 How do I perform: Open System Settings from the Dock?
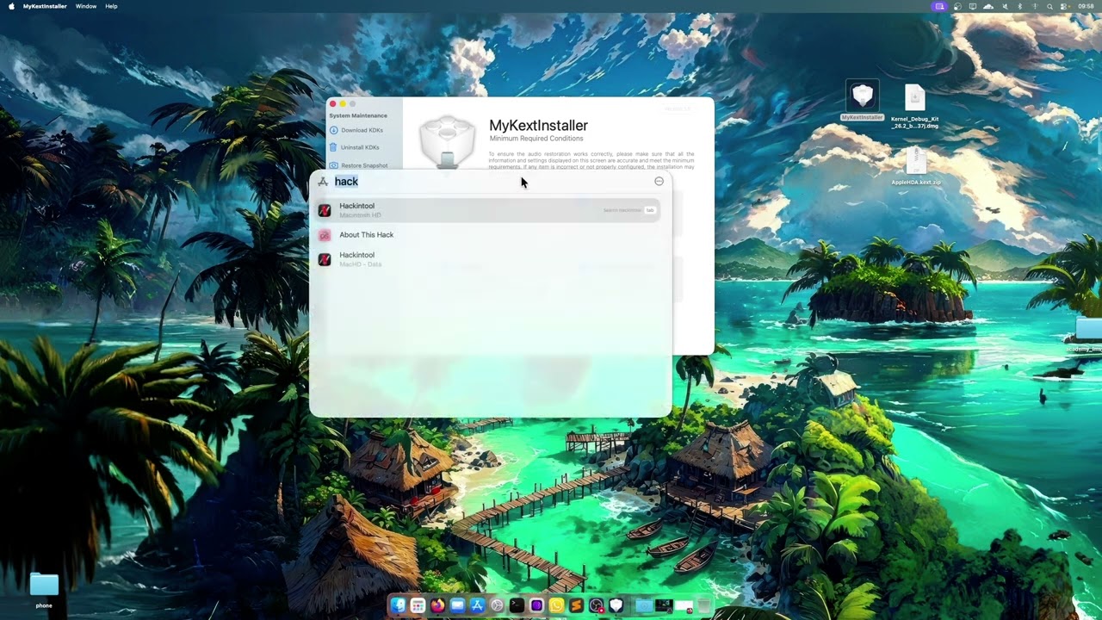[497, 605]
